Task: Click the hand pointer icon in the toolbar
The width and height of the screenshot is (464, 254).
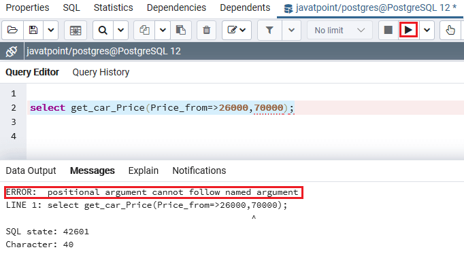Action: click(450, 30)
